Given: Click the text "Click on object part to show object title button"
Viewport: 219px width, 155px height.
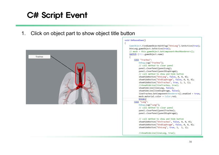Looking at the screenshot, I should pyautogui.click(x=83, y=33).
